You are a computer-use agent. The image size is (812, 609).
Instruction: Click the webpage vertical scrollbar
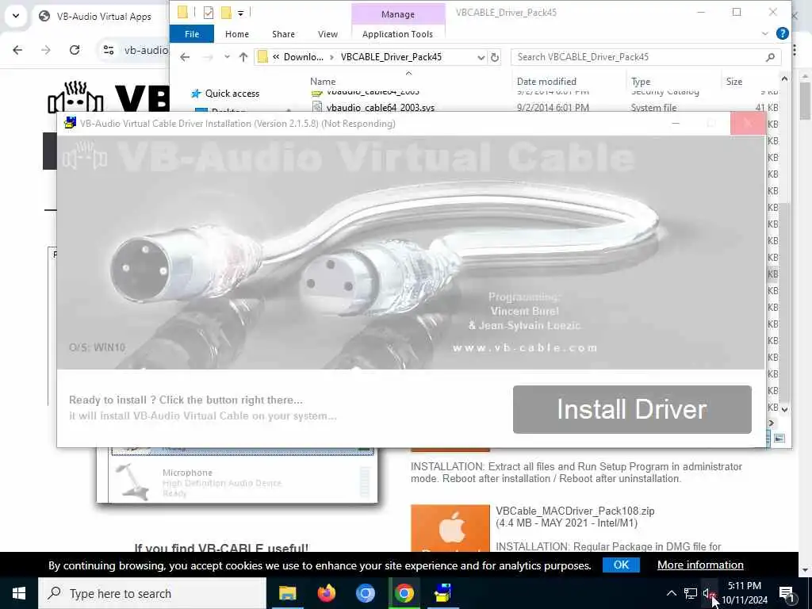coord(805,101)
